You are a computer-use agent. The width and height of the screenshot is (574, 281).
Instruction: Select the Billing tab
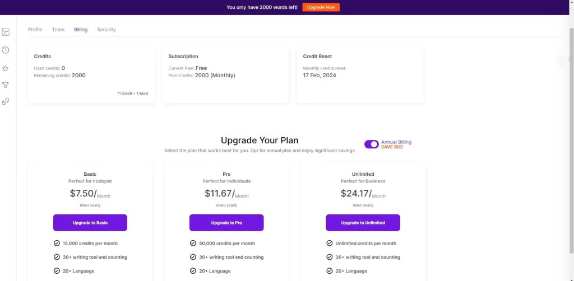click(x=81, y=30)
